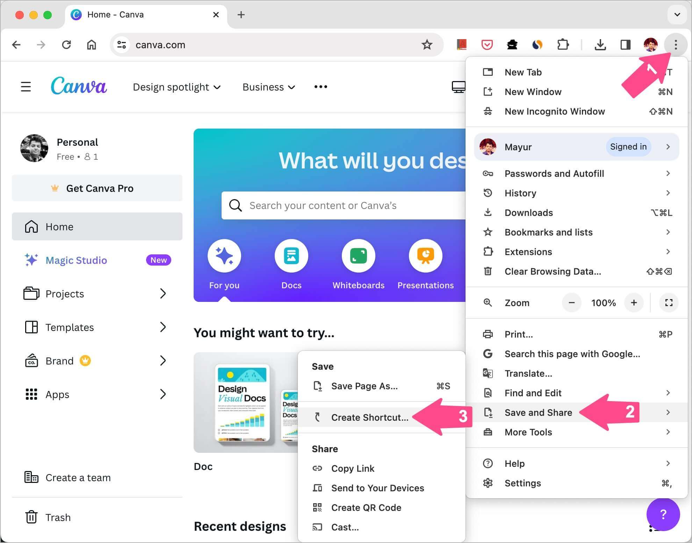Open the Find and Edit submenu
Screen dimensions: 692x543
[x=577, y=393]
